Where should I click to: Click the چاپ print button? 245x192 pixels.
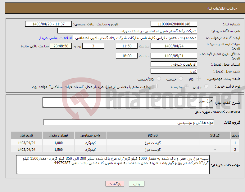136,184
